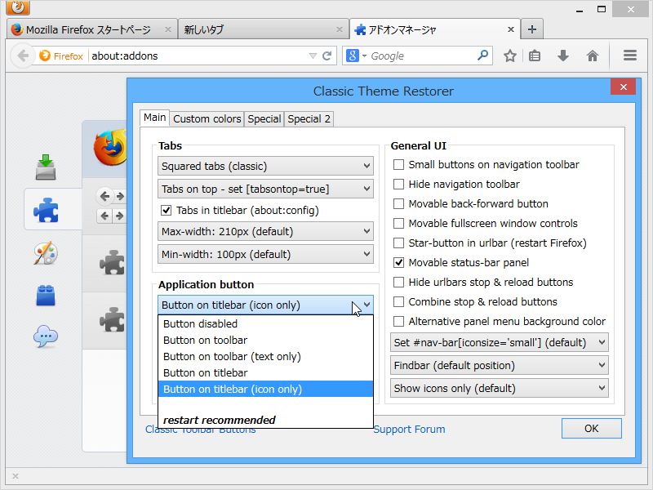Uncheck Movable status-bar panel
This screenshot has height=490, width=653.
tap(398, 262)
